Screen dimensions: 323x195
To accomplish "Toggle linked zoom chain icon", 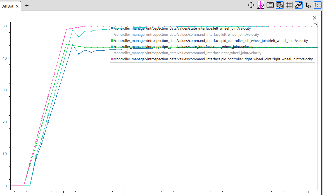I will tap(298, 5).
